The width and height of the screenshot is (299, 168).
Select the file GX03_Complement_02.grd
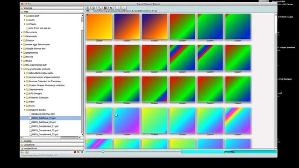click(x=45, y=130)
